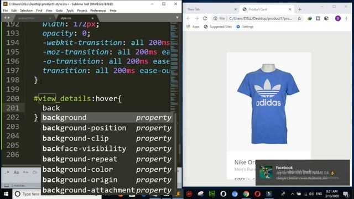
Task: Open the Preferences menu
Action: [x=98, y=11]
